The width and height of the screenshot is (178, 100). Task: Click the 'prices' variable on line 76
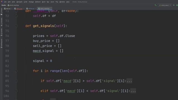[39, 36]
